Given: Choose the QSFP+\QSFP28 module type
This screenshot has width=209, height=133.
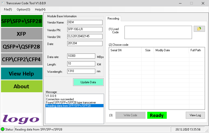Looking at the screenshot, I should click(21, 46).
